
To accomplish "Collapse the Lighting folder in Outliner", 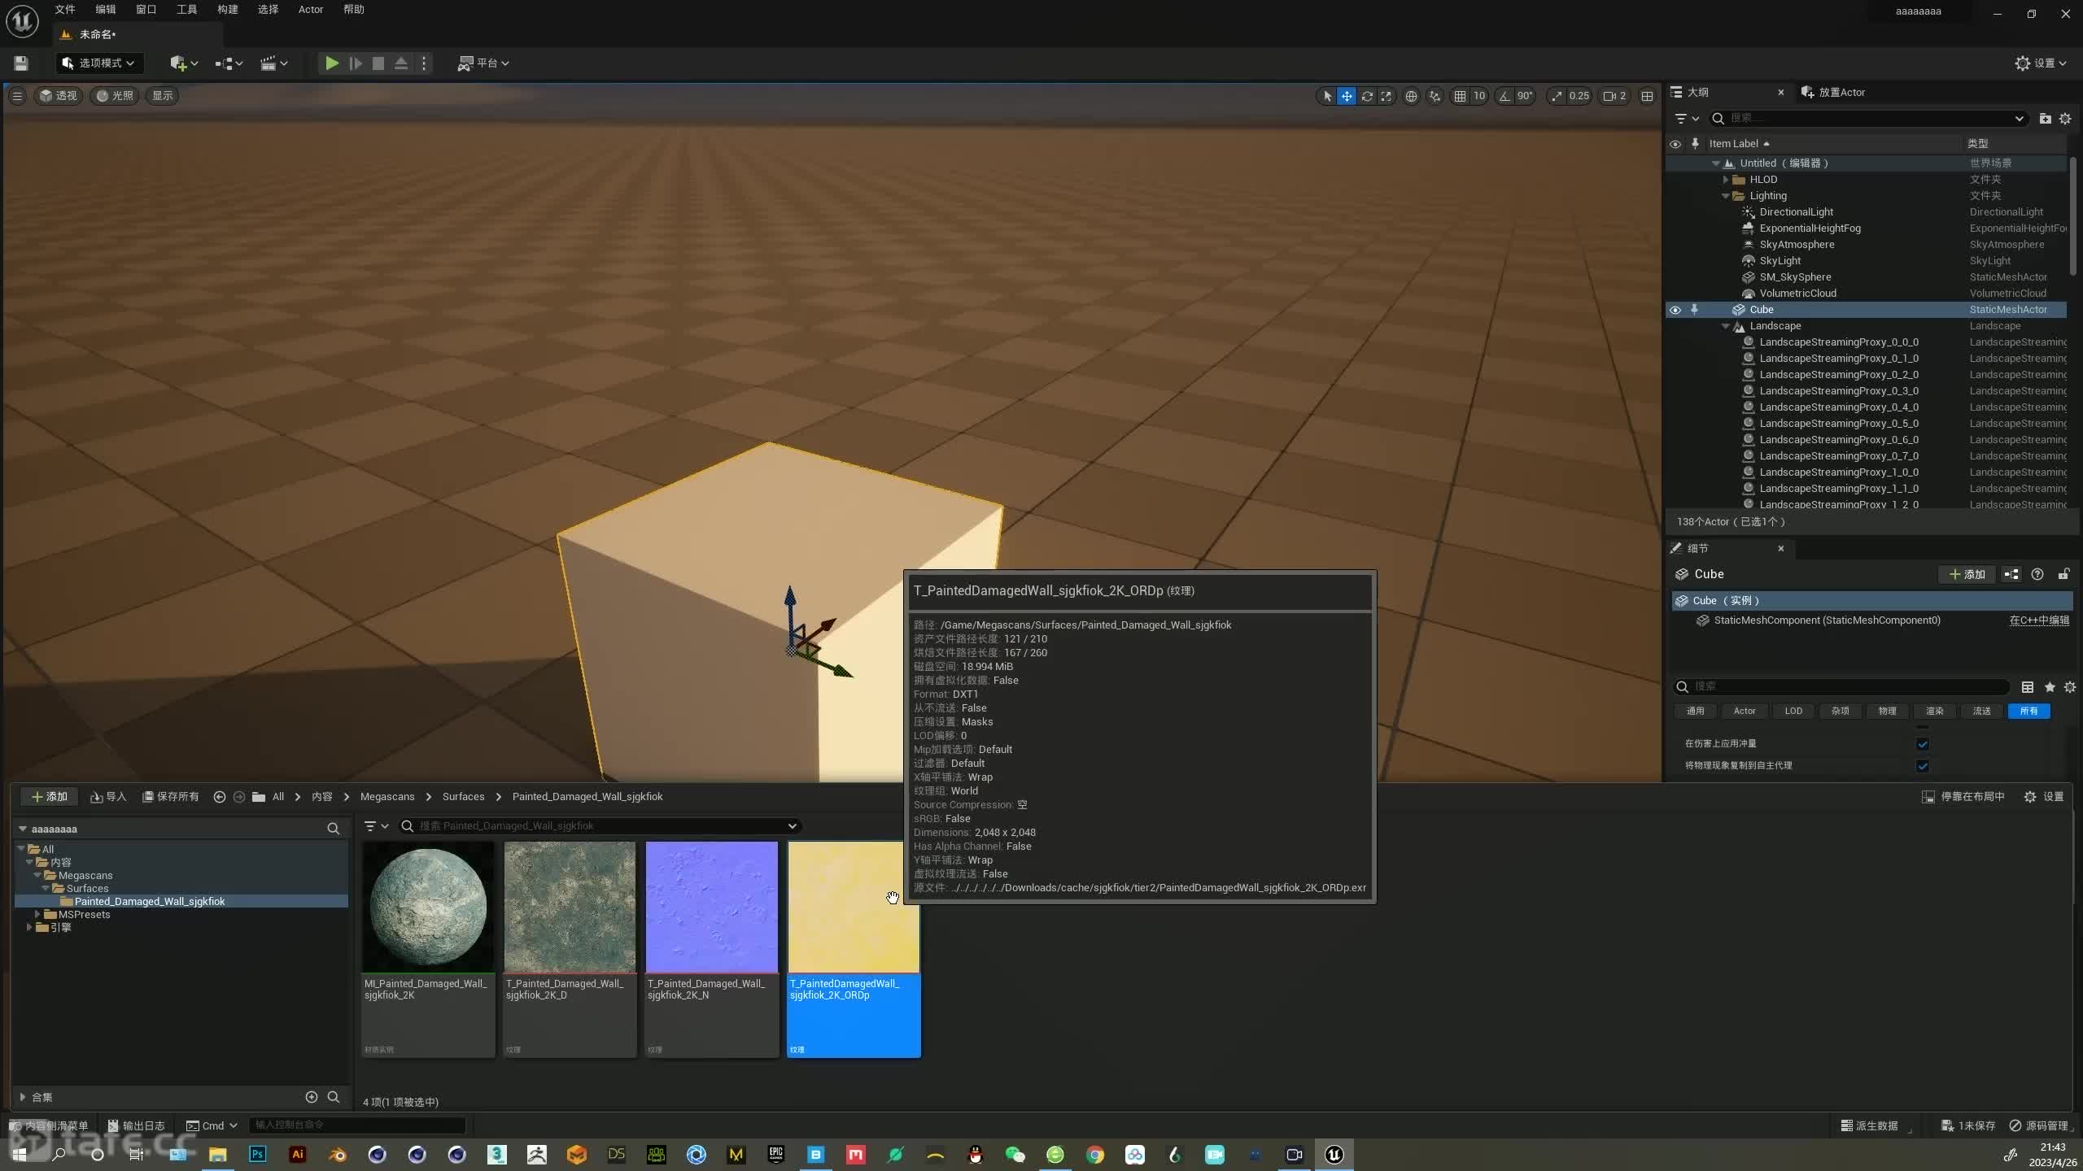I will tap(1725, 196).
